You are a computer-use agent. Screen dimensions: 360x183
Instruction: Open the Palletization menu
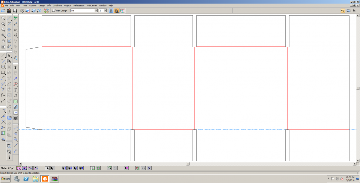[x=79, y=5]
